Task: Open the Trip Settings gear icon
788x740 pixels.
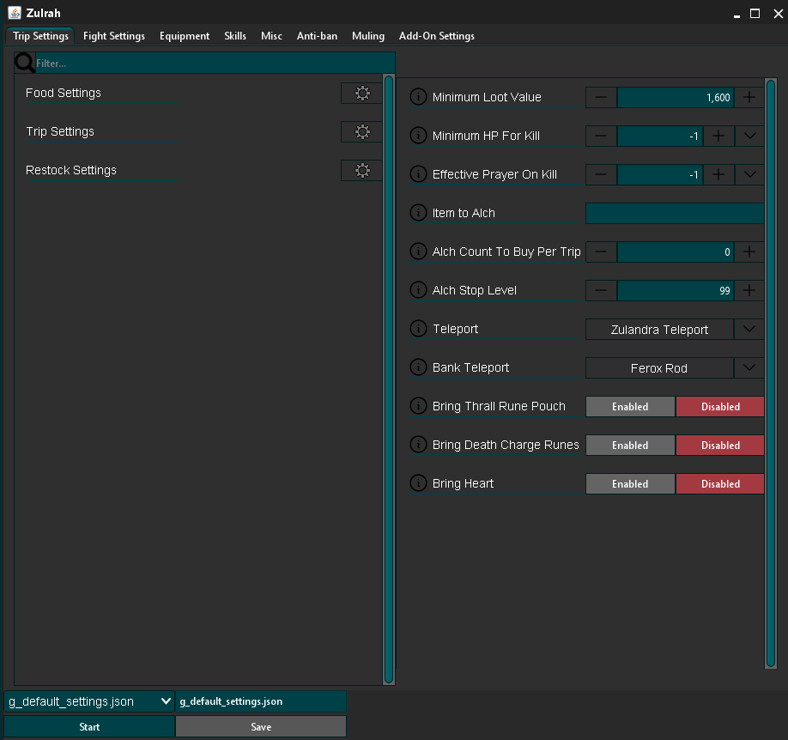Action: (362, 131)
